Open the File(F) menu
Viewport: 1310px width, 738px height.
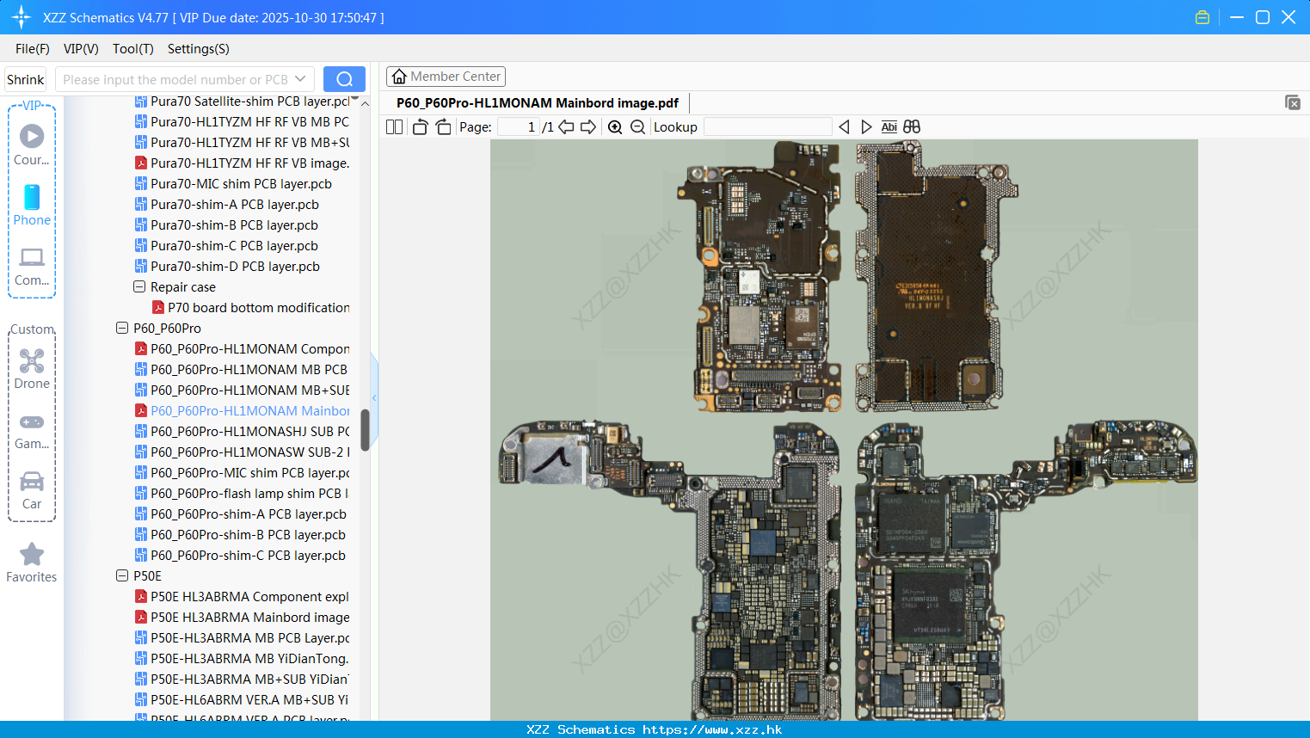tap(33, 49)
